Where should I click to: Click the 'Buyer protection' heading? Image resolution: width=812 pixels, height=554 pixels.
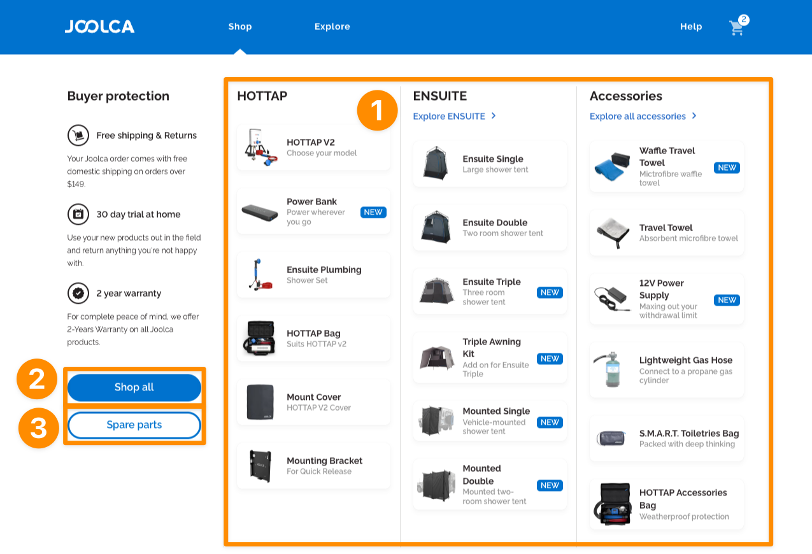pos(118,96)
